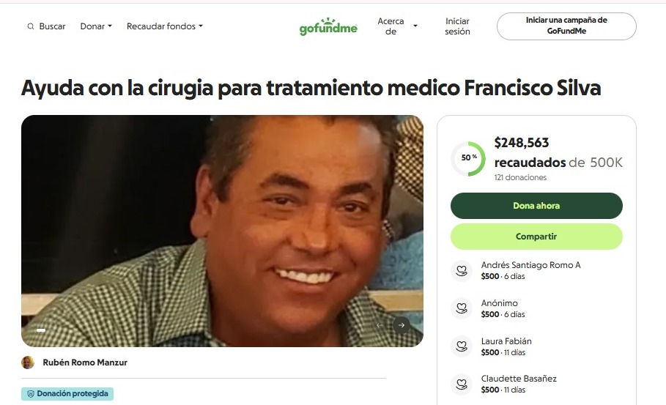The width and height of the screenshot is (666, 405).
Task: Click the Buscar magnifying glass icon
Action: [x=31, y=26]
